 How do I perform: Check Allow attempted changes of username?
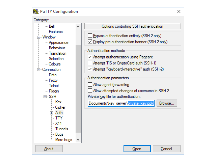tap(90, 91)
